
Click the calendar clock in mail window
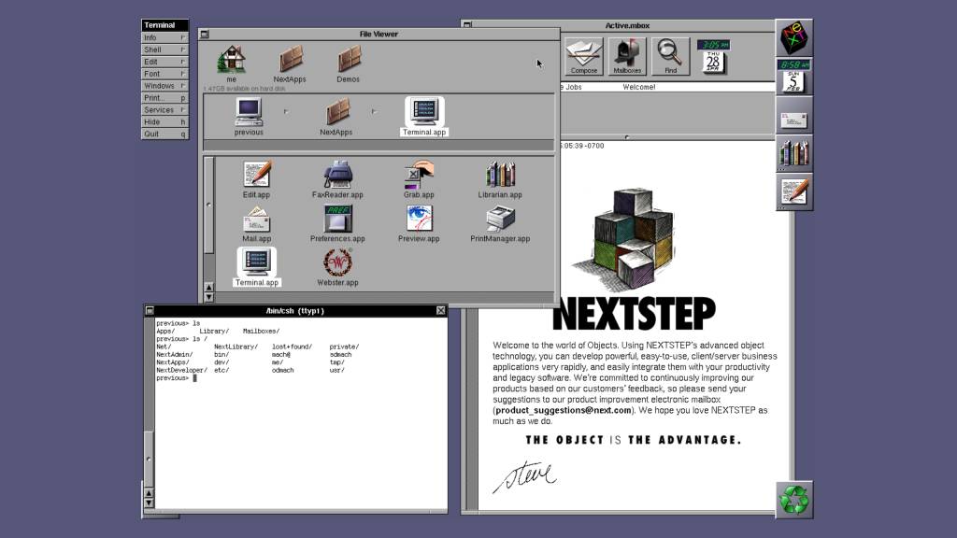713,57
